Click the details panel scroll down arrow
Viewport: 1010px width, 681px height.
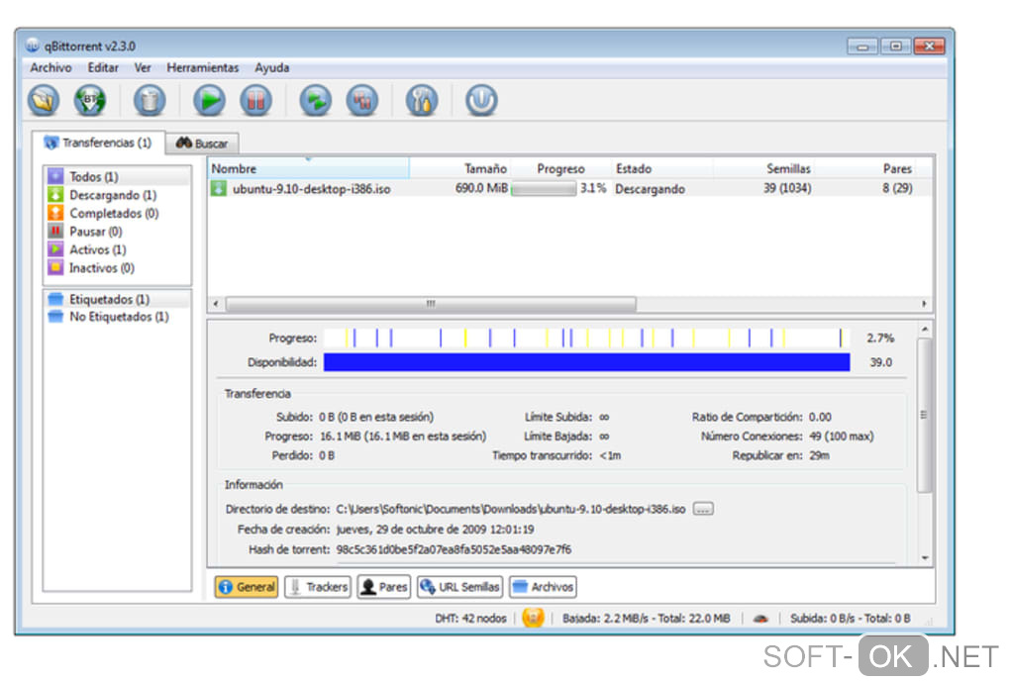[924, 557]
